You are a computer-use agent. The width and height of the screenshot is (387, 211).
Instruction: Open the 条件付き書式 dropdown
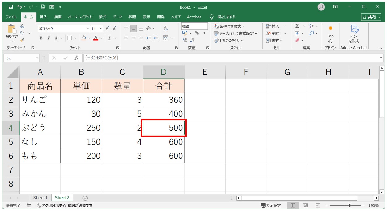click(229, 26)
